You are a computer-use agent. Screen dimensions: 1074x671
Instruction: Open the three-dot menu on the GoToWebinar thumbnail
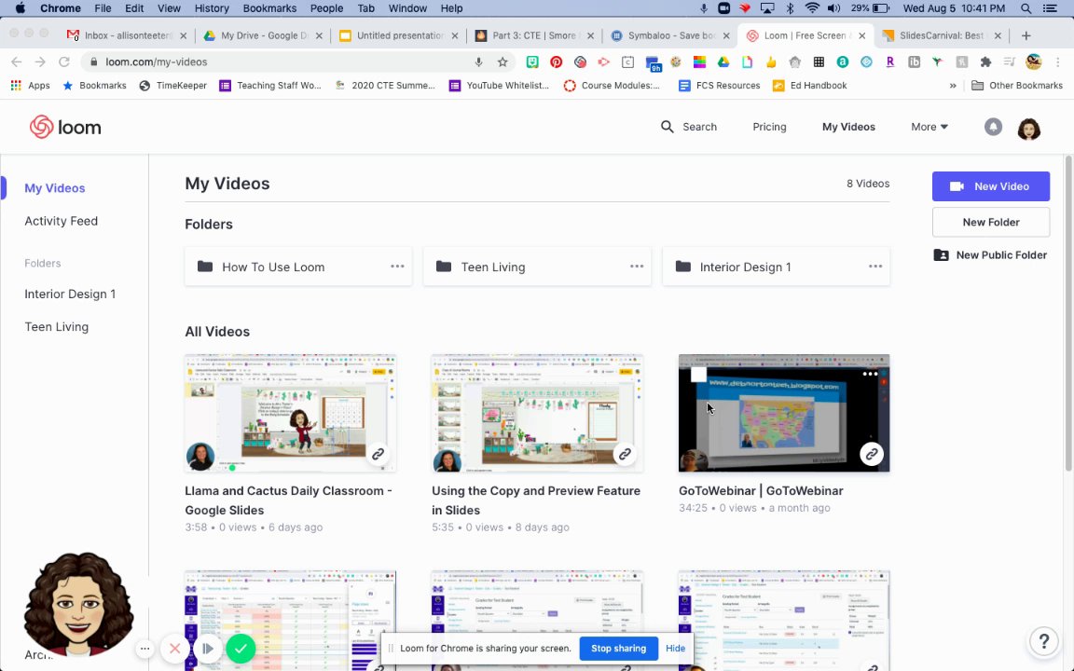tap(870, 374)
